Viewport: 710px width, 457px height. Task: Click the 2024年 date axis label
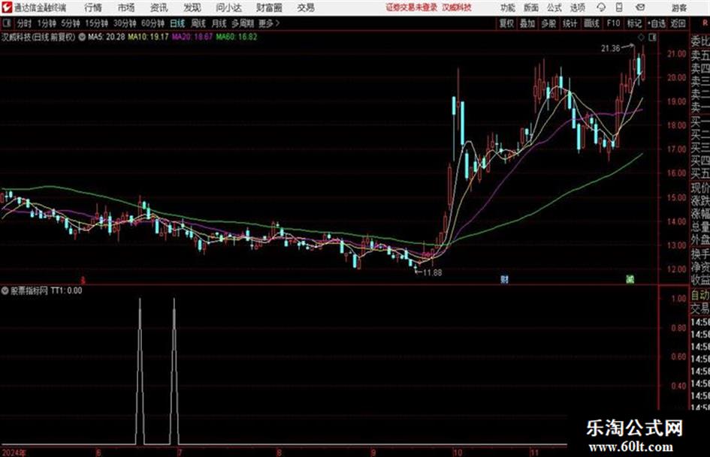click(14, 452)
